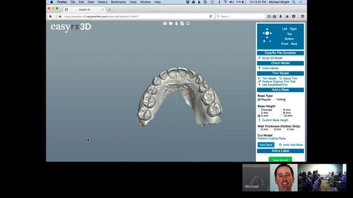Select 6 mm base height
The width and height of the screenshot is (353, 198).
[281, 110]
